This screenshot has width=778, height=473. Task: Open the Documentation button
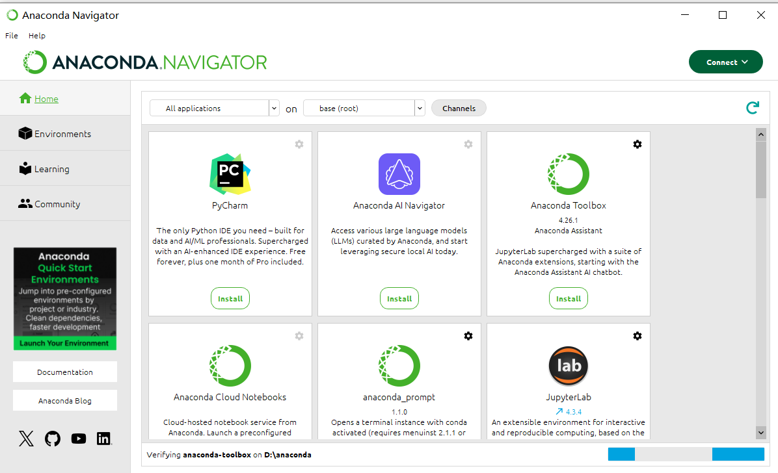(65, 372)
